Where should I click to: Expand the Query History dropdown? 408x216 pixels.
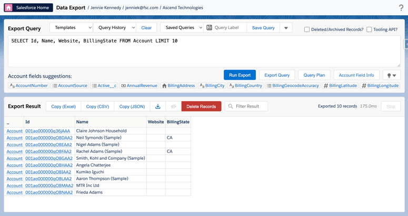[x=116, y=28]
